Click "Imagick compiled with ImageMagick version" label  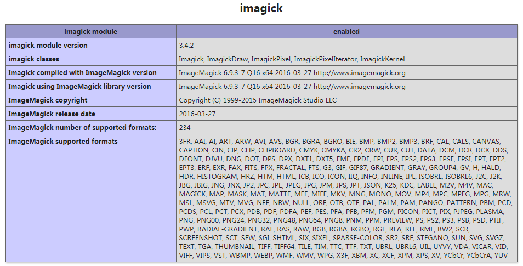(x=82, y=73)
